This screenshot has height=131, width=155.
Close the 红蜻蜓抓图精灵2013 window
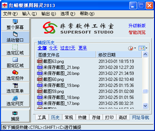click(x=149, y=5)
